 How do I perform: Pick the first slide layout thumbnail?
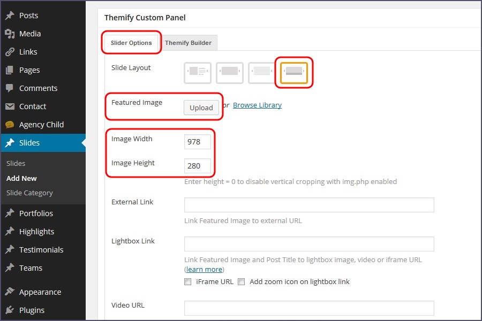198,73
